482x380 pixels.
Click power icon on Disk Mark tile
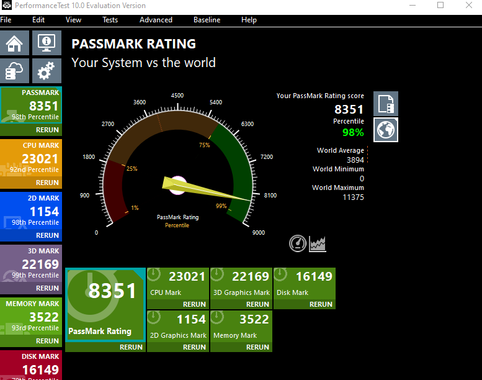(x=280, y=274)
